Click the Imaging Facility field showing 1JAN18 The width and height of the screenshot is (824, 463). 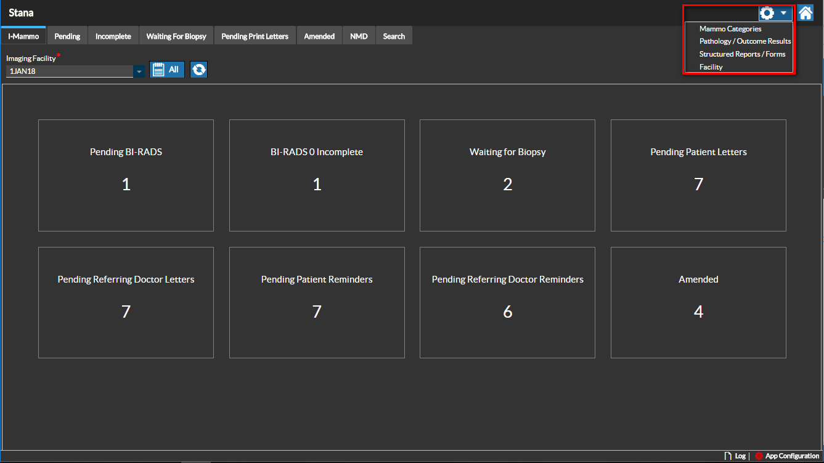click(69, 71)
